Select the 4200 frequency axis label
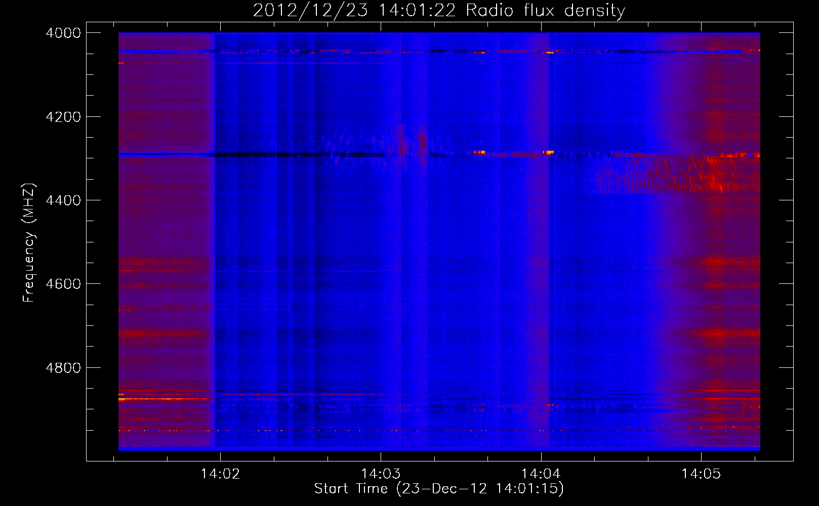Viewport: 819px width, 506px height. click(x=63, y=117)
